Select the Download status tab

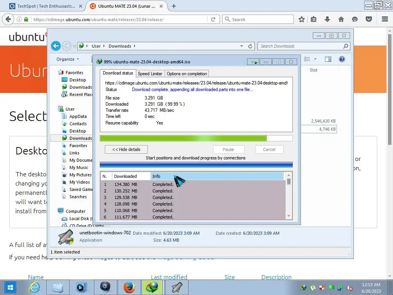click(x=118, y=73)
